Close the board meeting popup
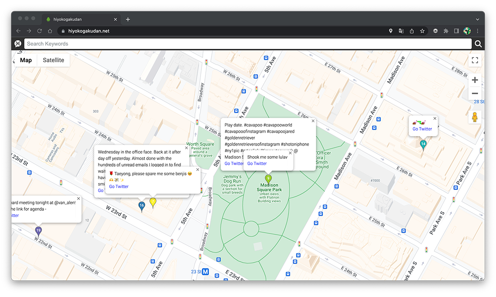 pyautogui.click(x=78, y=199)
